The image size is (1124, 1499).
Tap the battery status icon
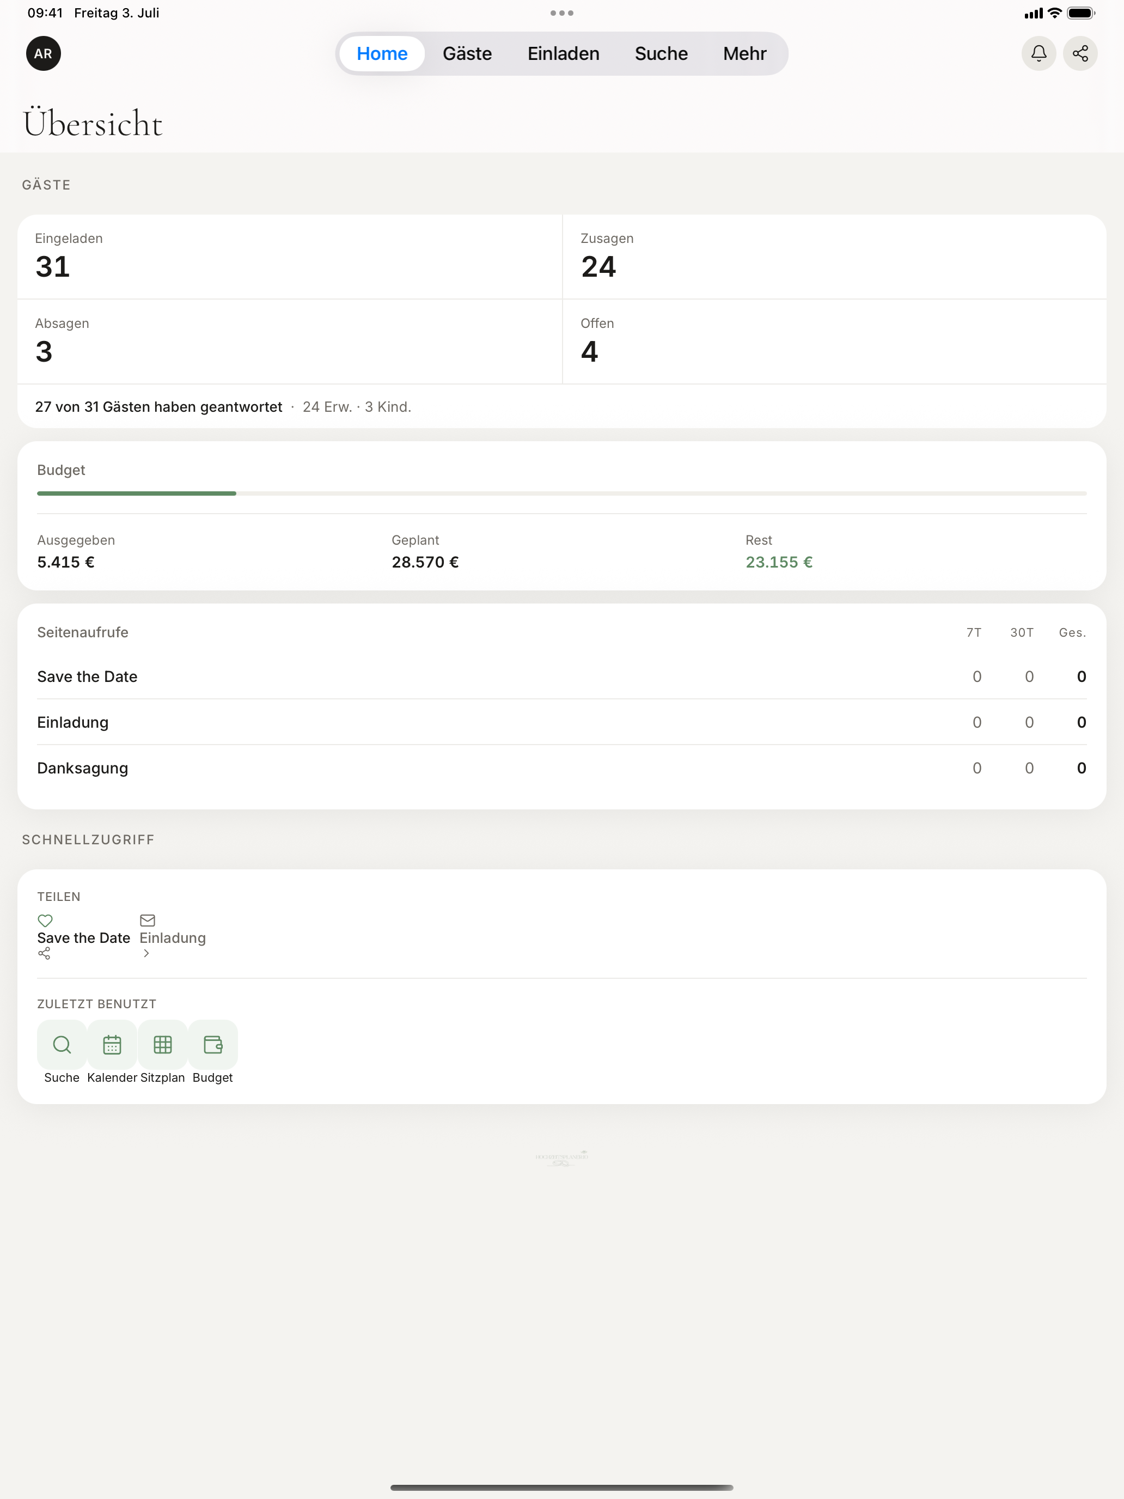[1080, 13]
